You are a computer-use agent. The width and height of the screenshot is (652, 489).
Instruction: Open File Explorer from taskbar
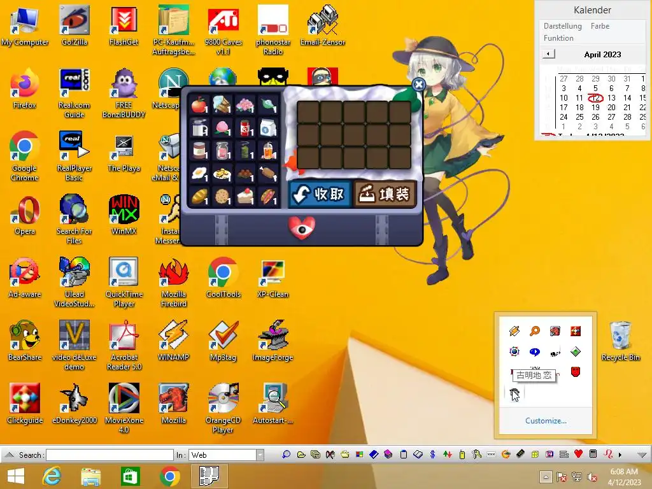90,476
